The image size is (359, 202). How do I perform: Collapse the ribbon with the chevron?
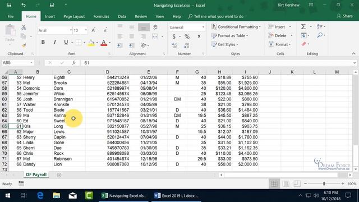click(x=354, y=54)
